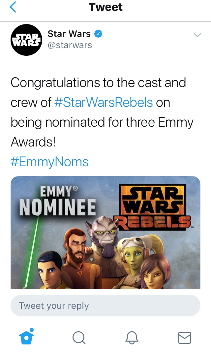
Task: Tap the @starwars handle
Action: (x=70, y=45)
